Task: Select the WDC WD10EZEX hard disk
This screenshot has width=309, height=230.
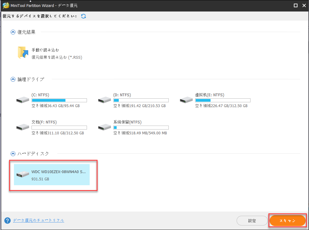Action: [x=51, y=176]
